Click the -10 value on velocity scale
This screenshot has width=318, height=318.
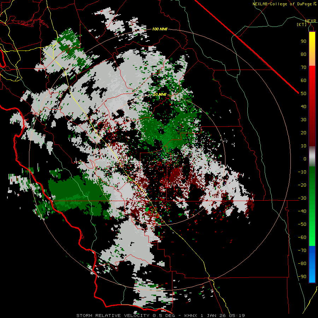point(302,172)
